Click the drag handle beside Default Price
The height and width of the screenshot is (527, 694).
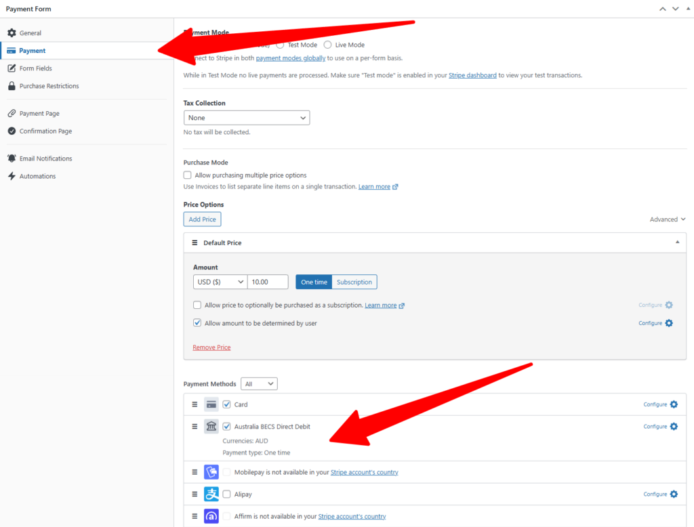coord(195,243)
